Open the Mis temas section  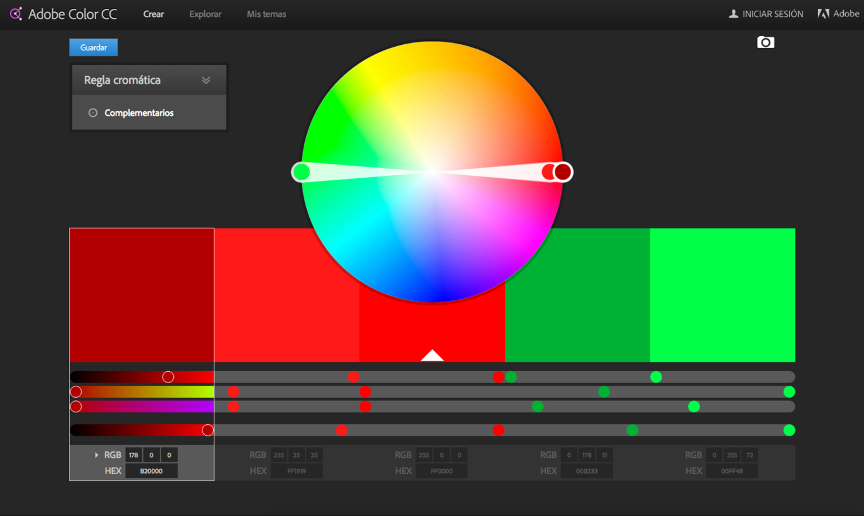point(266,13)
